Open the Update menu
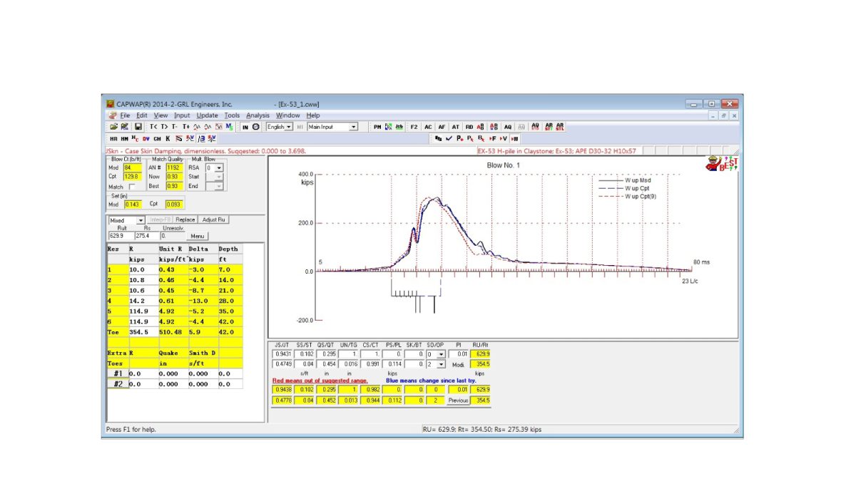 pos(208,115)
